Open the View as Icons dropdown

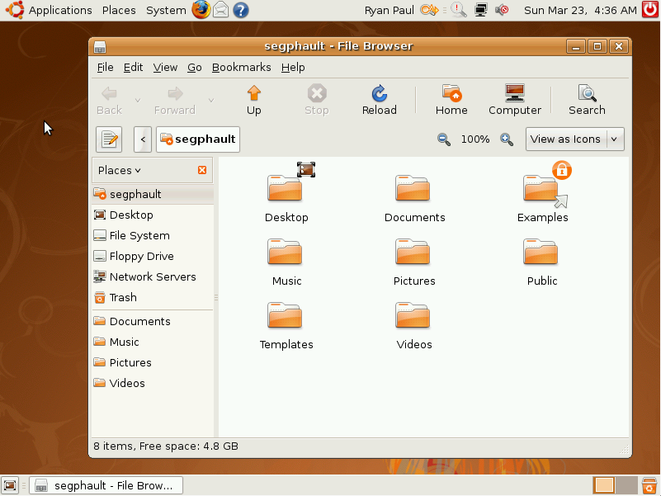click(574, 139)
